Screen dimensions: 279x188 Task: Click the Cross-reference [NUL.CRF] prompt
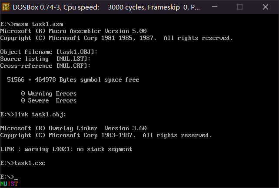pos(45,66)
